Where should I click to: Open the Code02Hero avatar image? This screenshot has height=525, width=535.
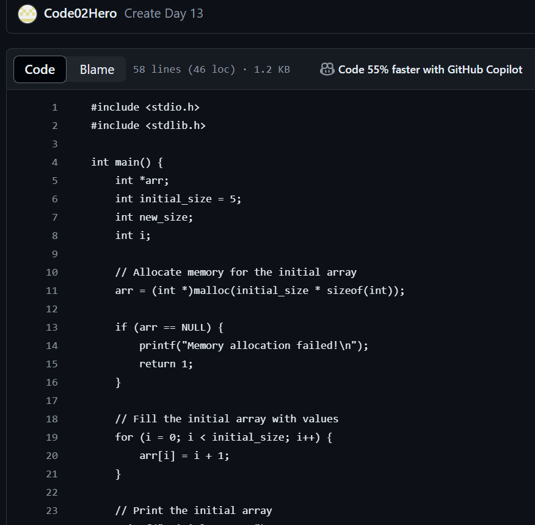[27, 14]
